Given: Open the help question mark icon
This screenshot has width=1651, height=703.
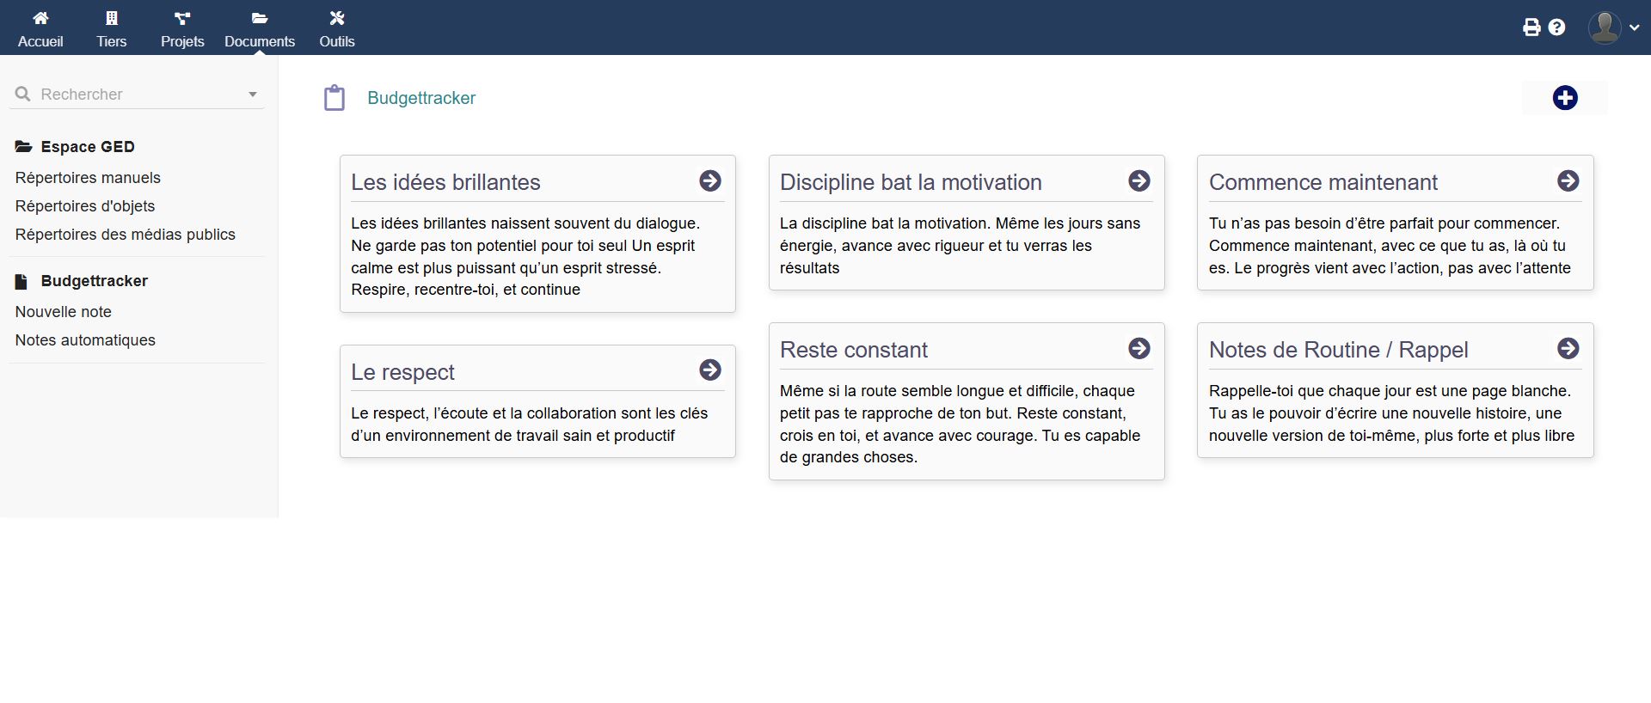Looking at the screenshot, I should point(1556,28).
